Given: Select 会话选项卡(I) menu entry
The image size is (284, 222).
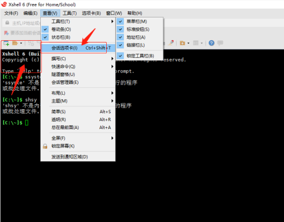Looking at the screenshot, I should click(78, 48).
